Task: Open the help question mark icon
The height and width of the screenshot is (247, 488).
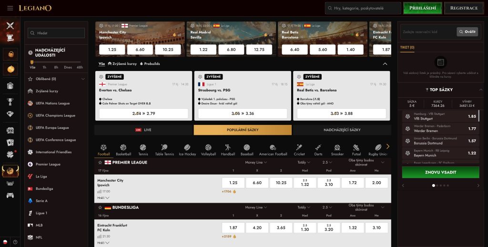Action: pos(15,242)
